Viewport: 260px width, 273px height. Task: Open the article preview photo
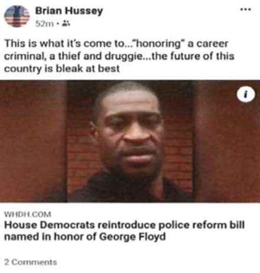[x=130, y=141]
